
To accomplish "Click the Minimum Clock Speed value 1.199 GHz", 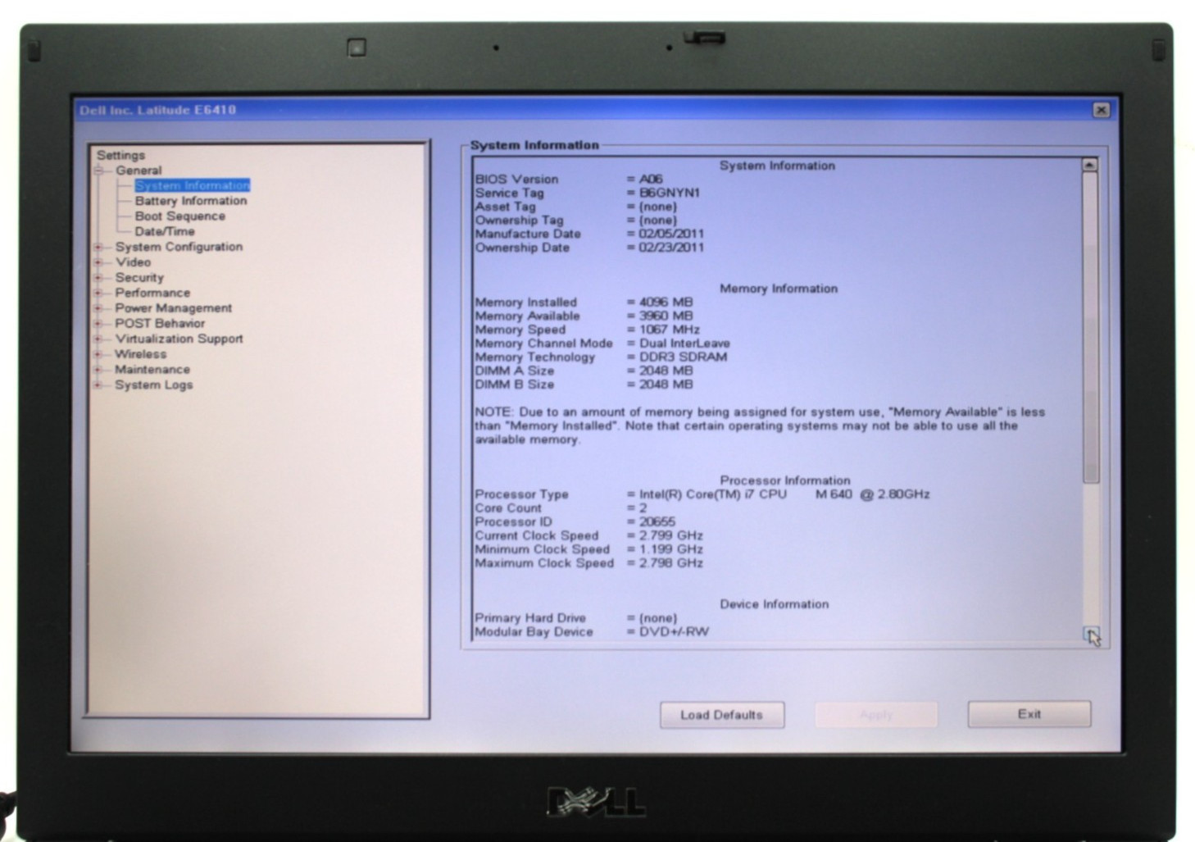I will coord(671,550).
